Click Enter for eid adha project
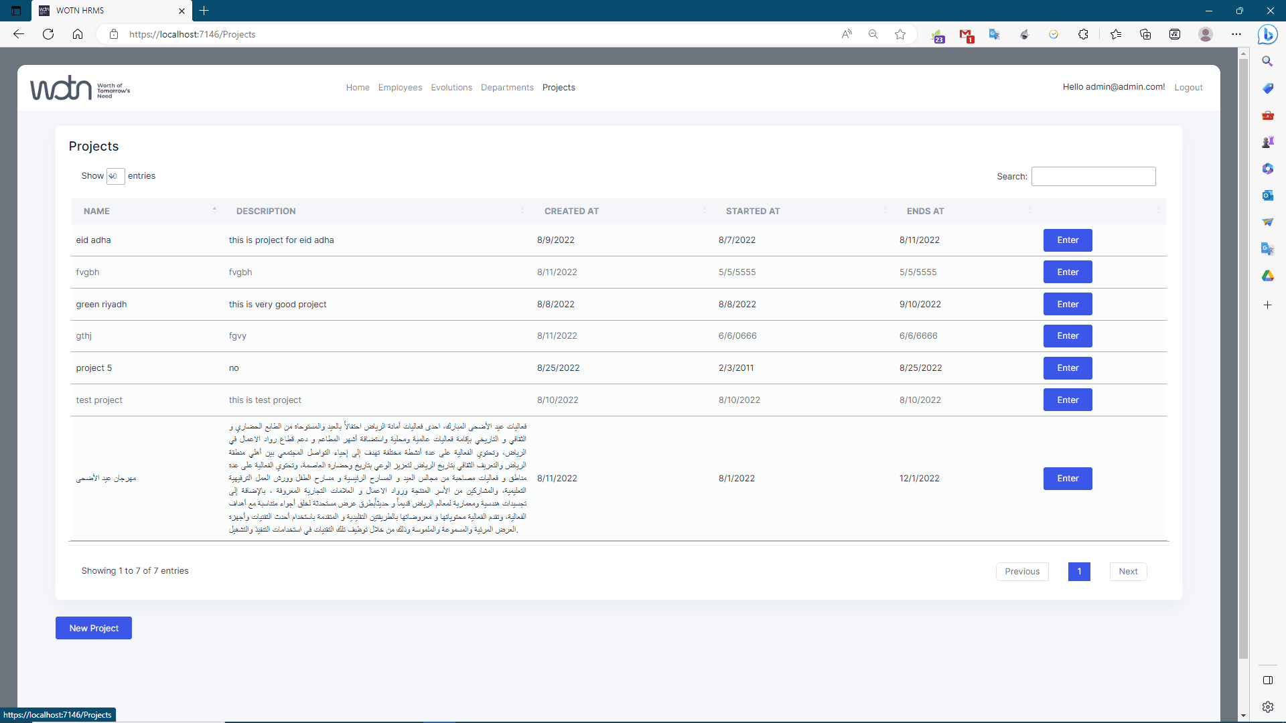 [1068, 240]
